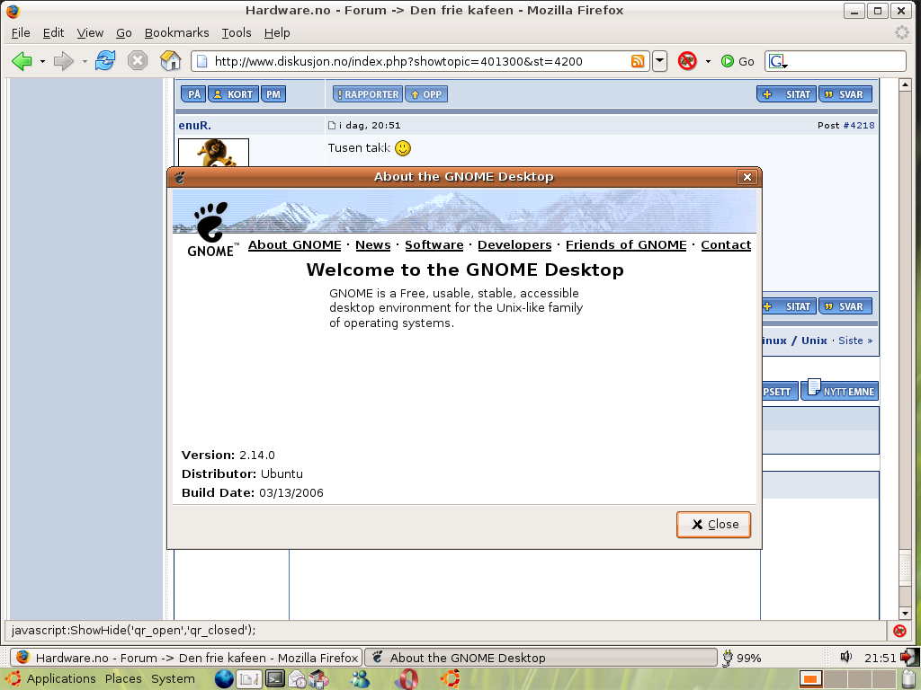
Task: Open the Tools menu
Action: pos(237,33)
